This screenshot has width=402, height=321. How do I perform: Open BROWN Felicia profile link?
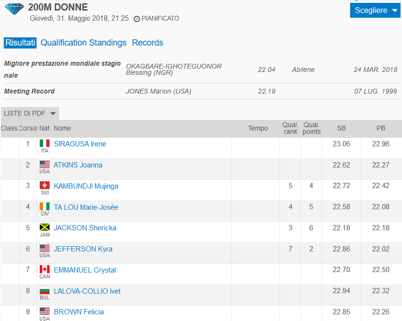click(x=78, y=312)
